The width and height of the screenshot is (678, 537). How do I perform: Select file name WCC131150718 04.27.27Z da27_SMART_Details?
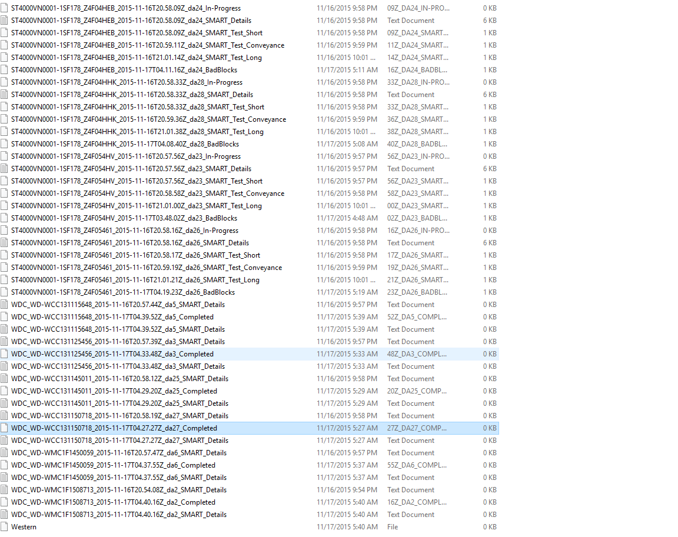pyautogui.click(x=120, y=440)
